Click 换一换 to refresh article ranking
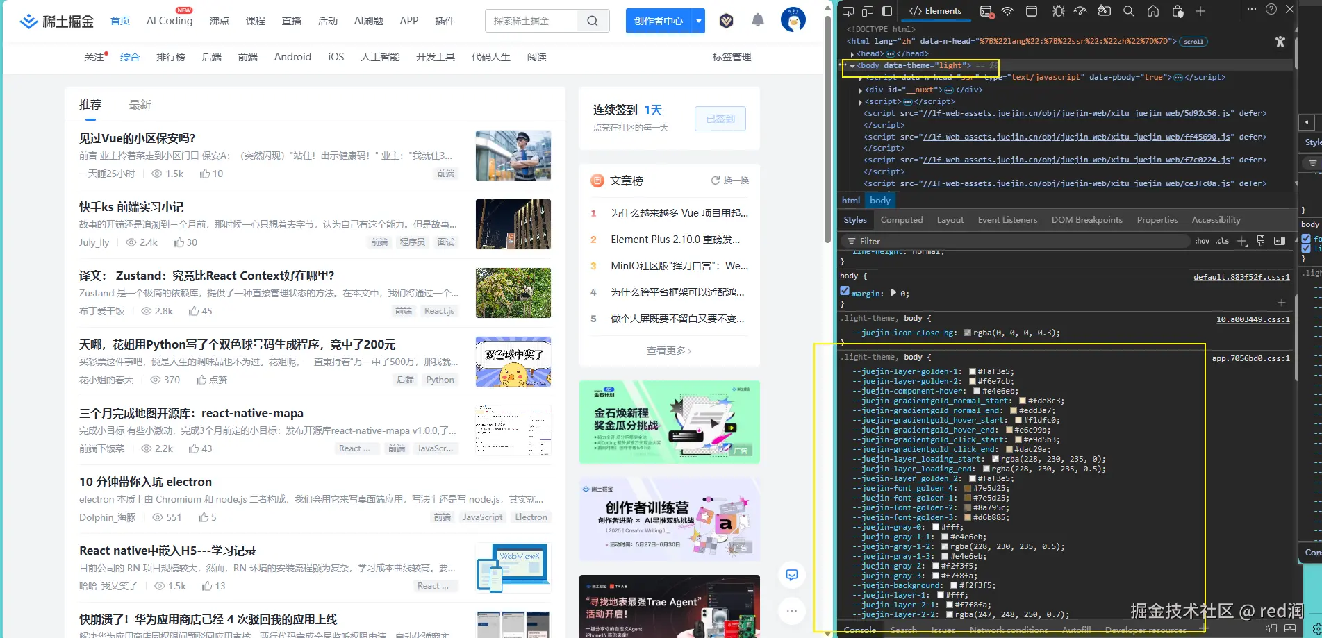 tap(729, 181)
